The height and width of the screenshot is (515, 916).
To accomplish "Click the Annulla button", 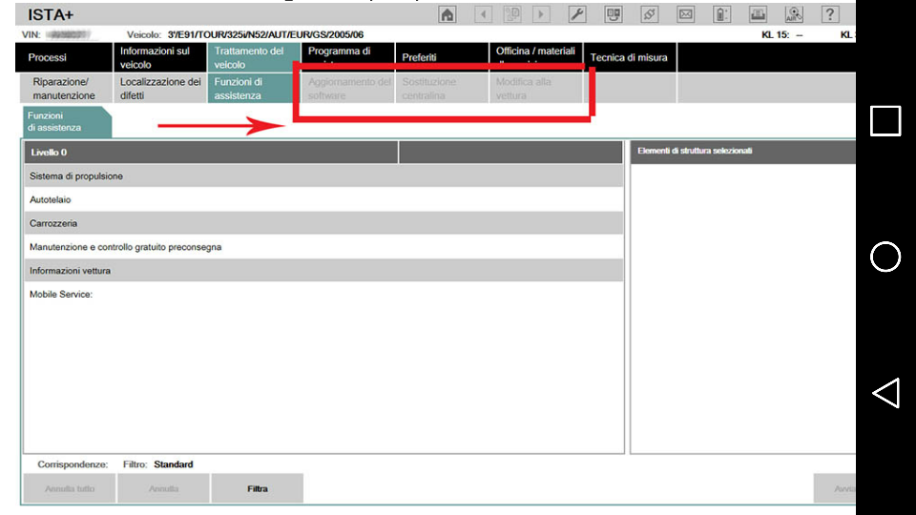I will tap(163, 488).
